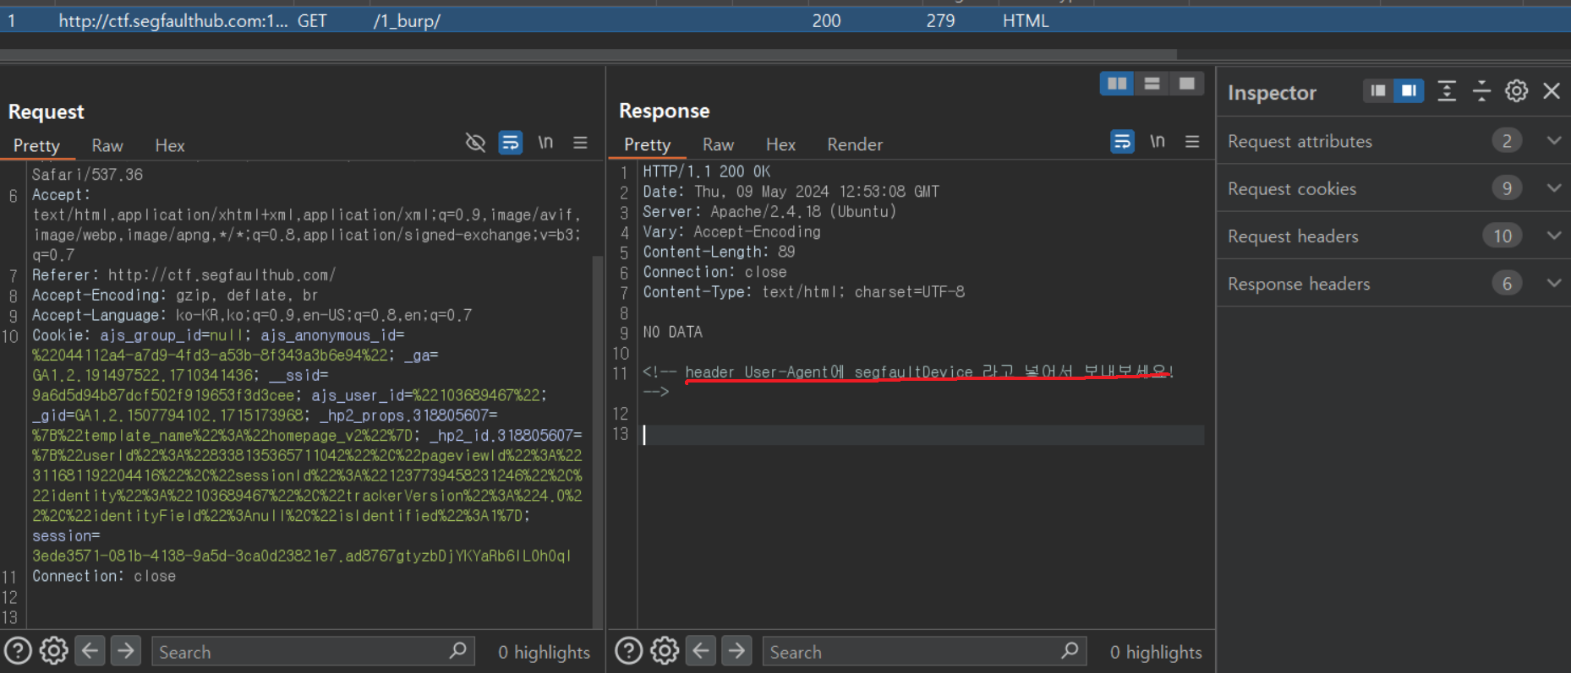Expand Request cookies section

pos(1553,188)
